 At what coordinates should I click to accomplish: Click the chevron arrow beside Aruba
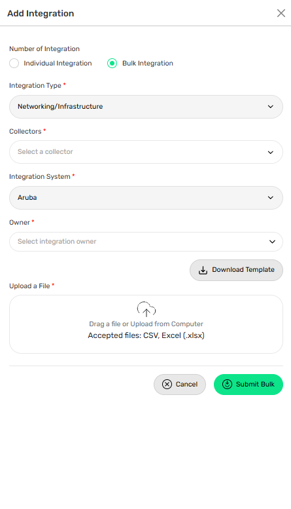tap(271, 198)
